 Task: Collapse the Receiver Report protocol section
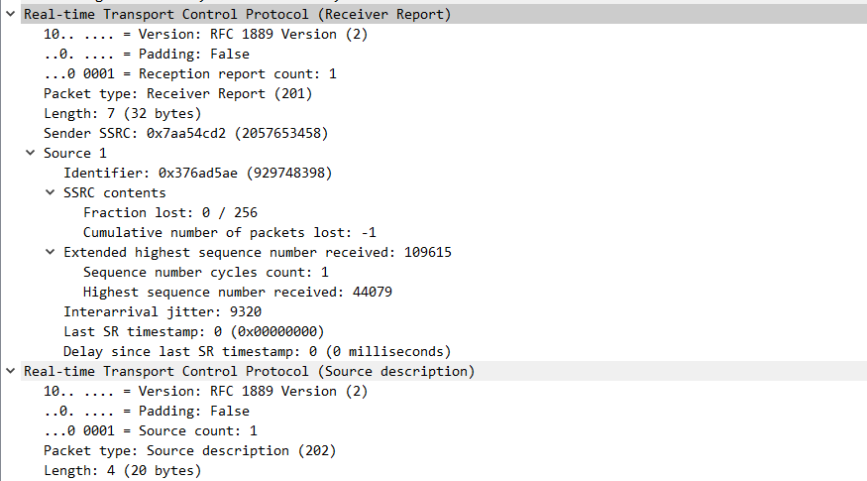(11, 14)
